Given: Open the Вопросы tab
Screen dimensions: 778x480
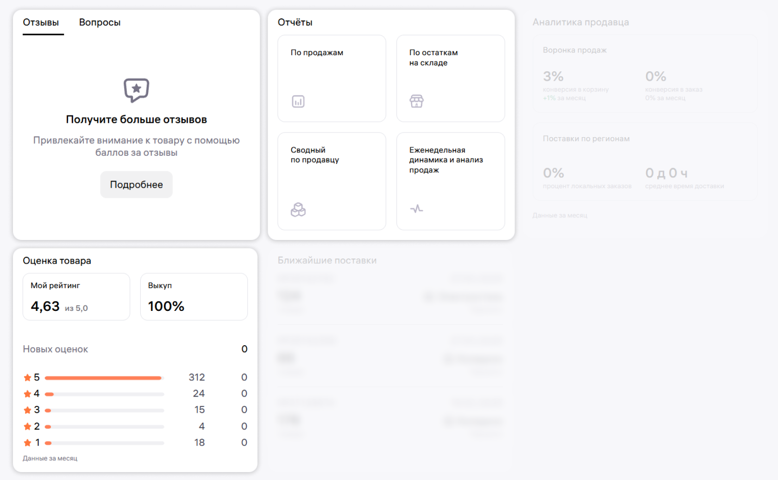Looking at the screenshot, I should click(100, 22).
